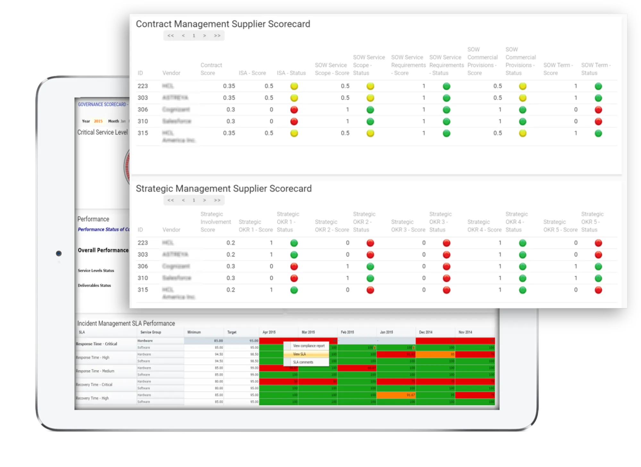The height and width of the screenshot is (467, 641).
Task: Click the green Strategic OKR 1 status dot for ID 223
Action: pyautogui.click(x=294, y=243)
